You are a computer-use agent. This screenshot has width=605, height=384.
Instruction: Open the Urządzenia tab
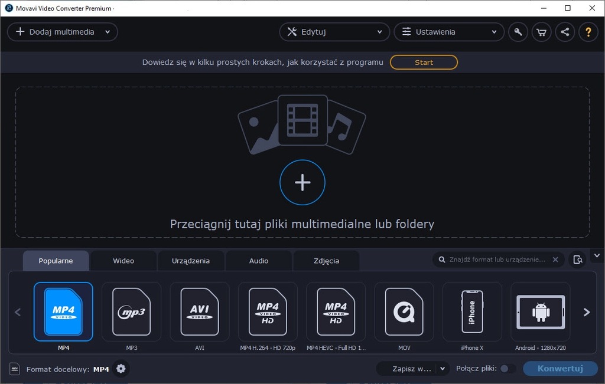coord(191,261)
